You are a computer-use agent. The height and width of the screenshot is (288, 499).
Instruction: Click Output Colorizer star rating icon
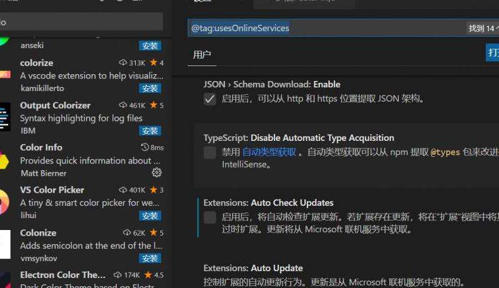153,105
